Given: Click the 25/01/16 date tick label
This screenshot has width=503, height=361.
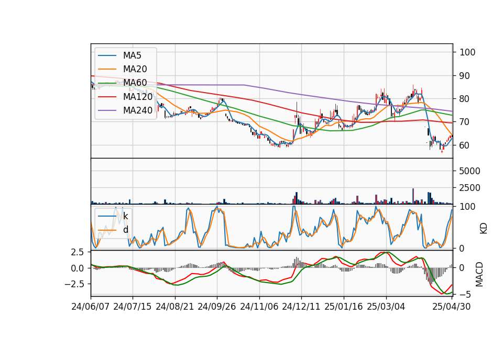Looking at the screenshot, I should click(344, 307).
